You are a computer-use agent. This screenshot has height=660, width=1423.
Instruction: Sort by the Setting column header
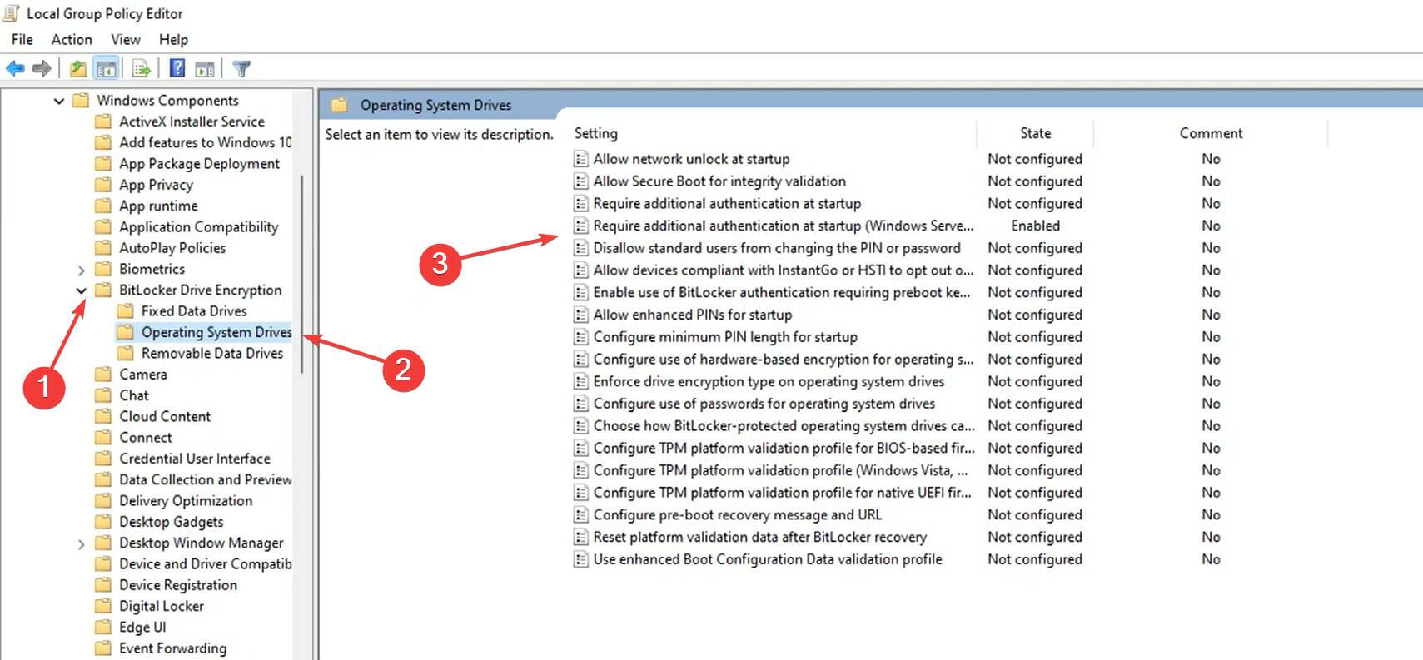point(596,133)
